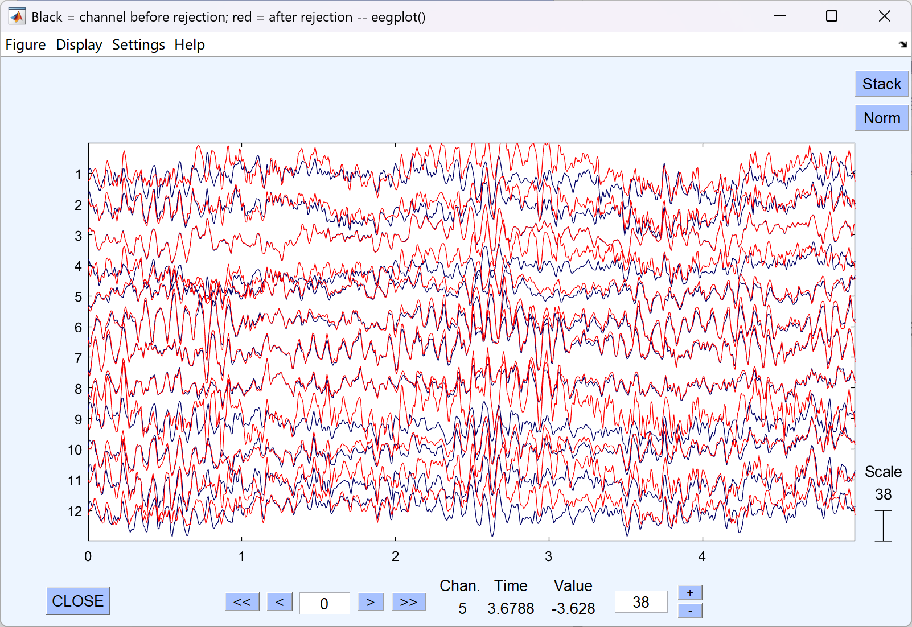The image size is (912, 627).
Task: Click channel label 8 on axis
Action: [x=78, y=389]
